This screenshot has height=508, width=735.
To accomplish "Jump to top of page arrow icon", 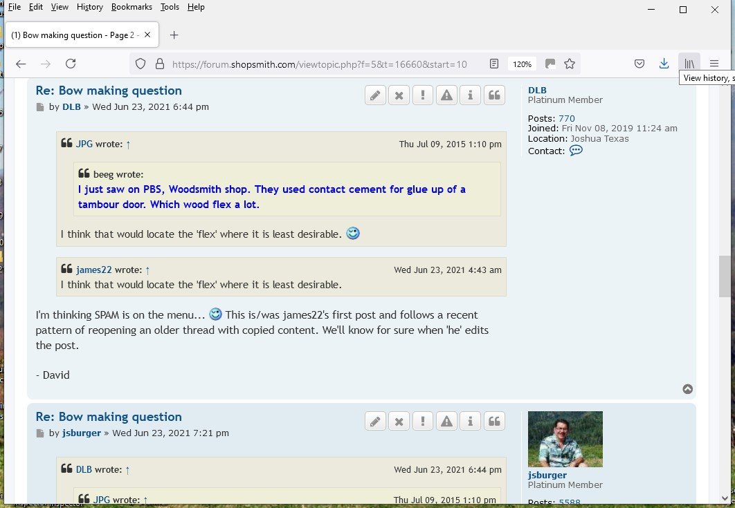I will click(x=688, y=389).
